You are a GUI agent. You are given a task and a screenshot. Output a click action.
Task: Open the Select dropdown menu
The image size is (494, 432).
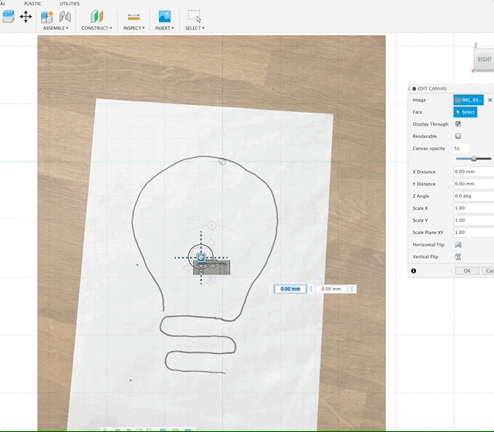click(x=195, y=28)
